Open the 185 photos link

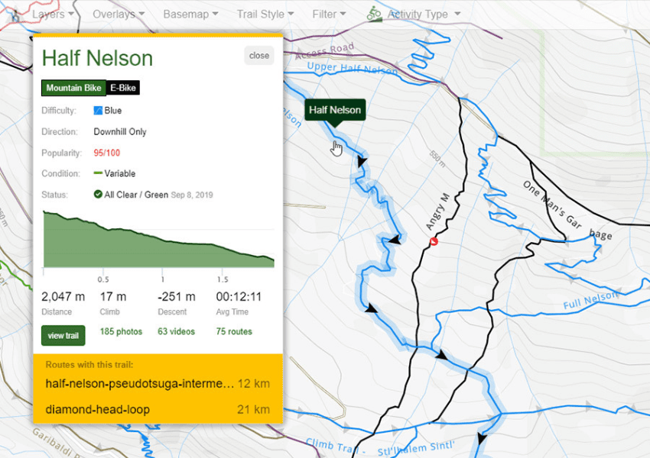pyautogui.click(x=121, y=331)
